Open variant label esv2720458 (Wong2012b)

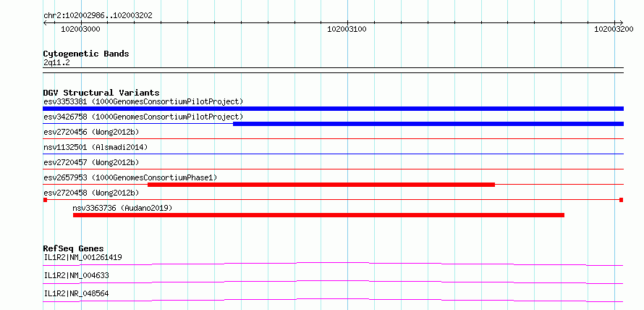point(91,193)
